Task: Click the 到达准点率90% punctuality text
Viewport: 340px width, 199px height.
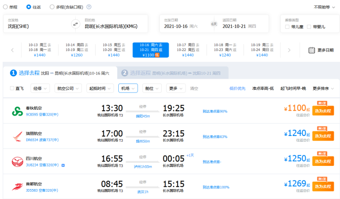Action: [215, 111]
